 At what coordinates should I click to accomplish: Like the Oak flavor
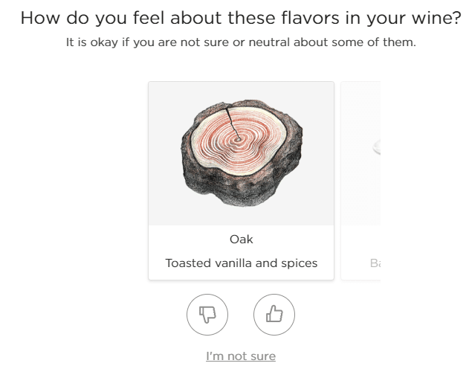pos(274,315)
